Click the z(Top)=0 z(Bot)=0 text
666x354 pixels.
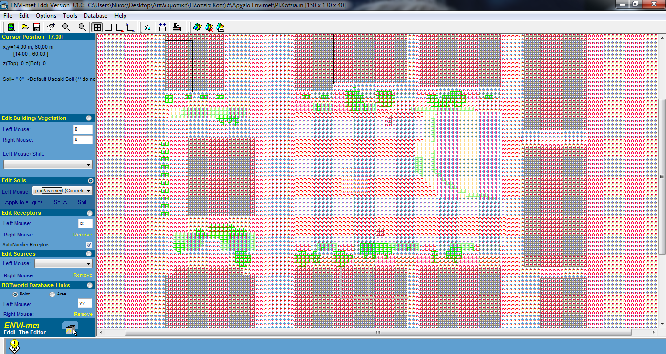[24, 63]
